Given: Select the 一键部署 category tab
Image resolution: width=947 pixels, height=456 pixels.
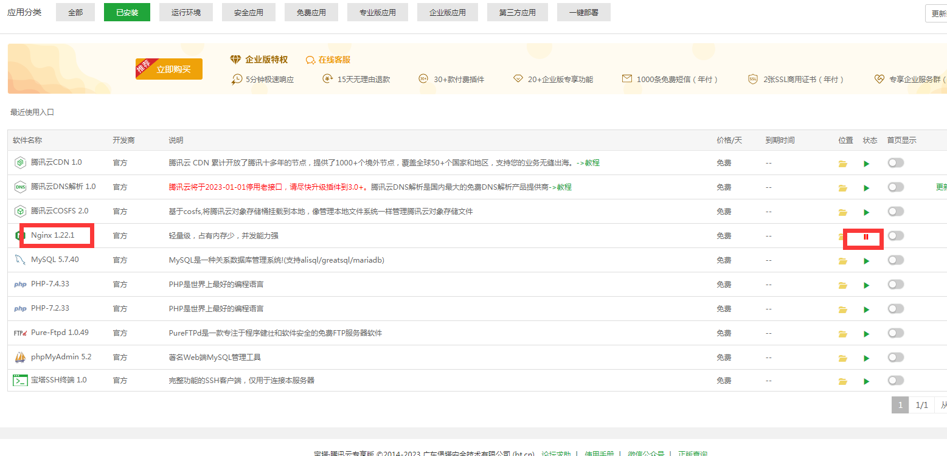Looking at the screenshot, I should pyautogui.click(x=584, y=12).
